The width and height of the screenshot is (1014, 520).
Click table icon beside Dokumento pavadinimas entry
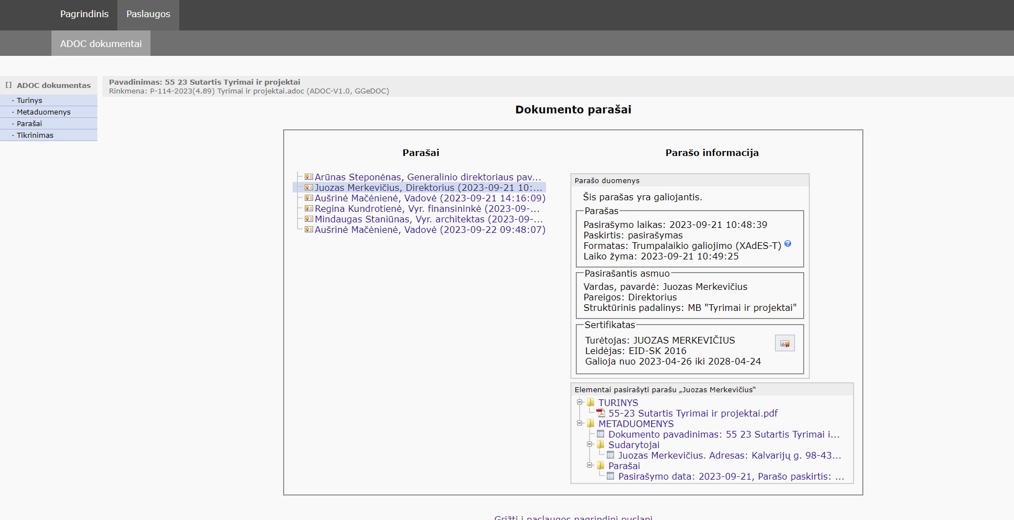tap(601, 434)
